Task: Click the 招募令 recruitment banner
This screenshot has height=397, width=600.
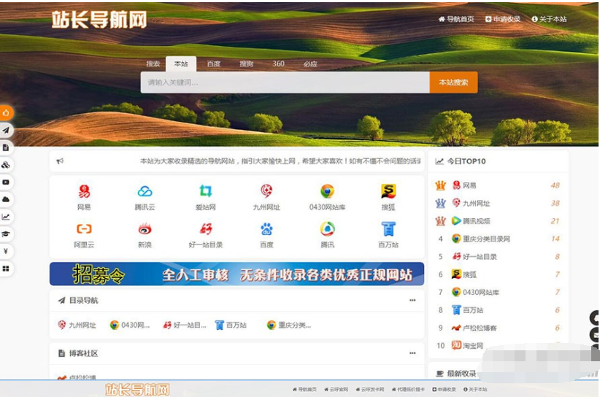Action: 237,274
